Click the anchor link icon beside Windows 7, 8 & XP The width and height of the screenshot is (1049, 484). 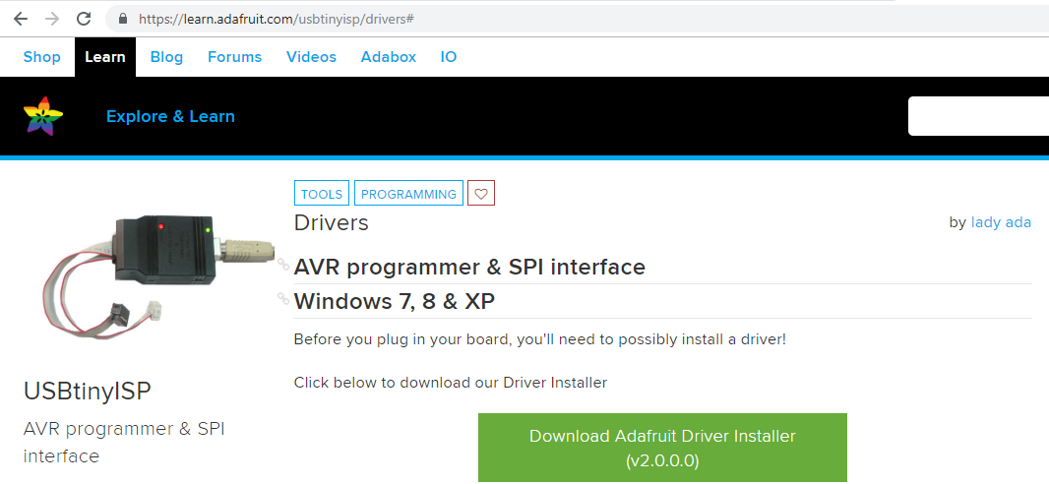click(283, 299)
